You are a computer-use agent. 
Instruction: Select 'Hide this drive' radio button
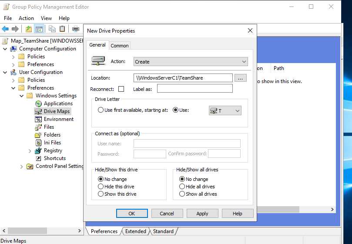pos(101,187)
